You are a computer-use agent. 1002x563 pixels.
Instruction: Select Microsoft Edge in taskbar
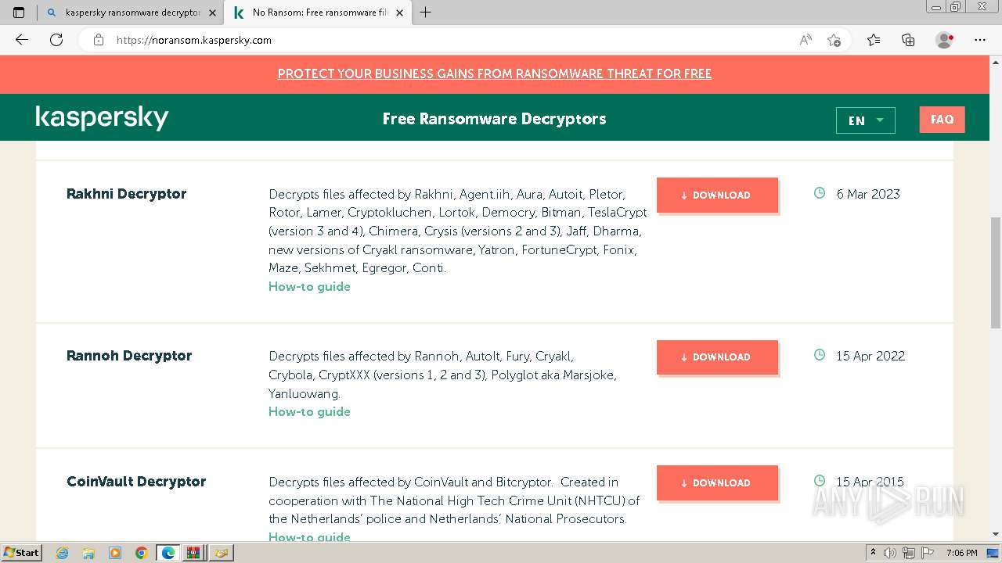click(x=168, y=553)
